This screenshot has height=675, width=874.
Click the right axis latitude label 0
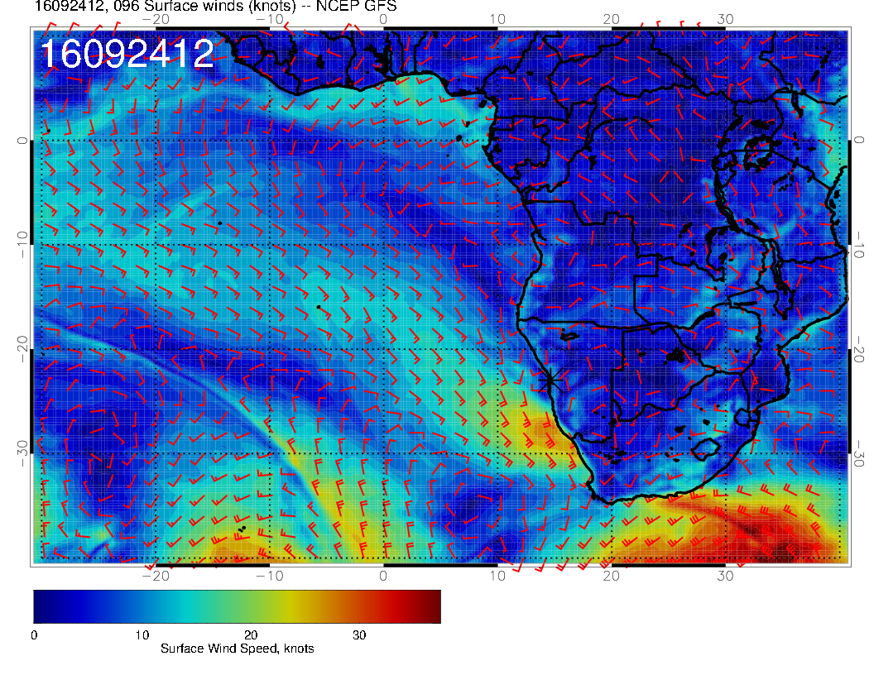click(859, 141)
